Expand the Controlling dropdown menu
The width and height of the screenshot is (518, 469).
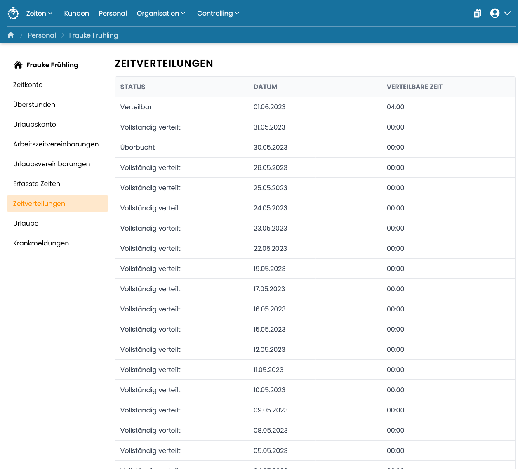coord(219,13)
